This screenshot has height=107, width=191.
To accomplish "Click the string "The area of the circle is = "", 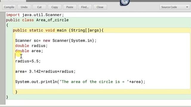I will click(94, 82).
